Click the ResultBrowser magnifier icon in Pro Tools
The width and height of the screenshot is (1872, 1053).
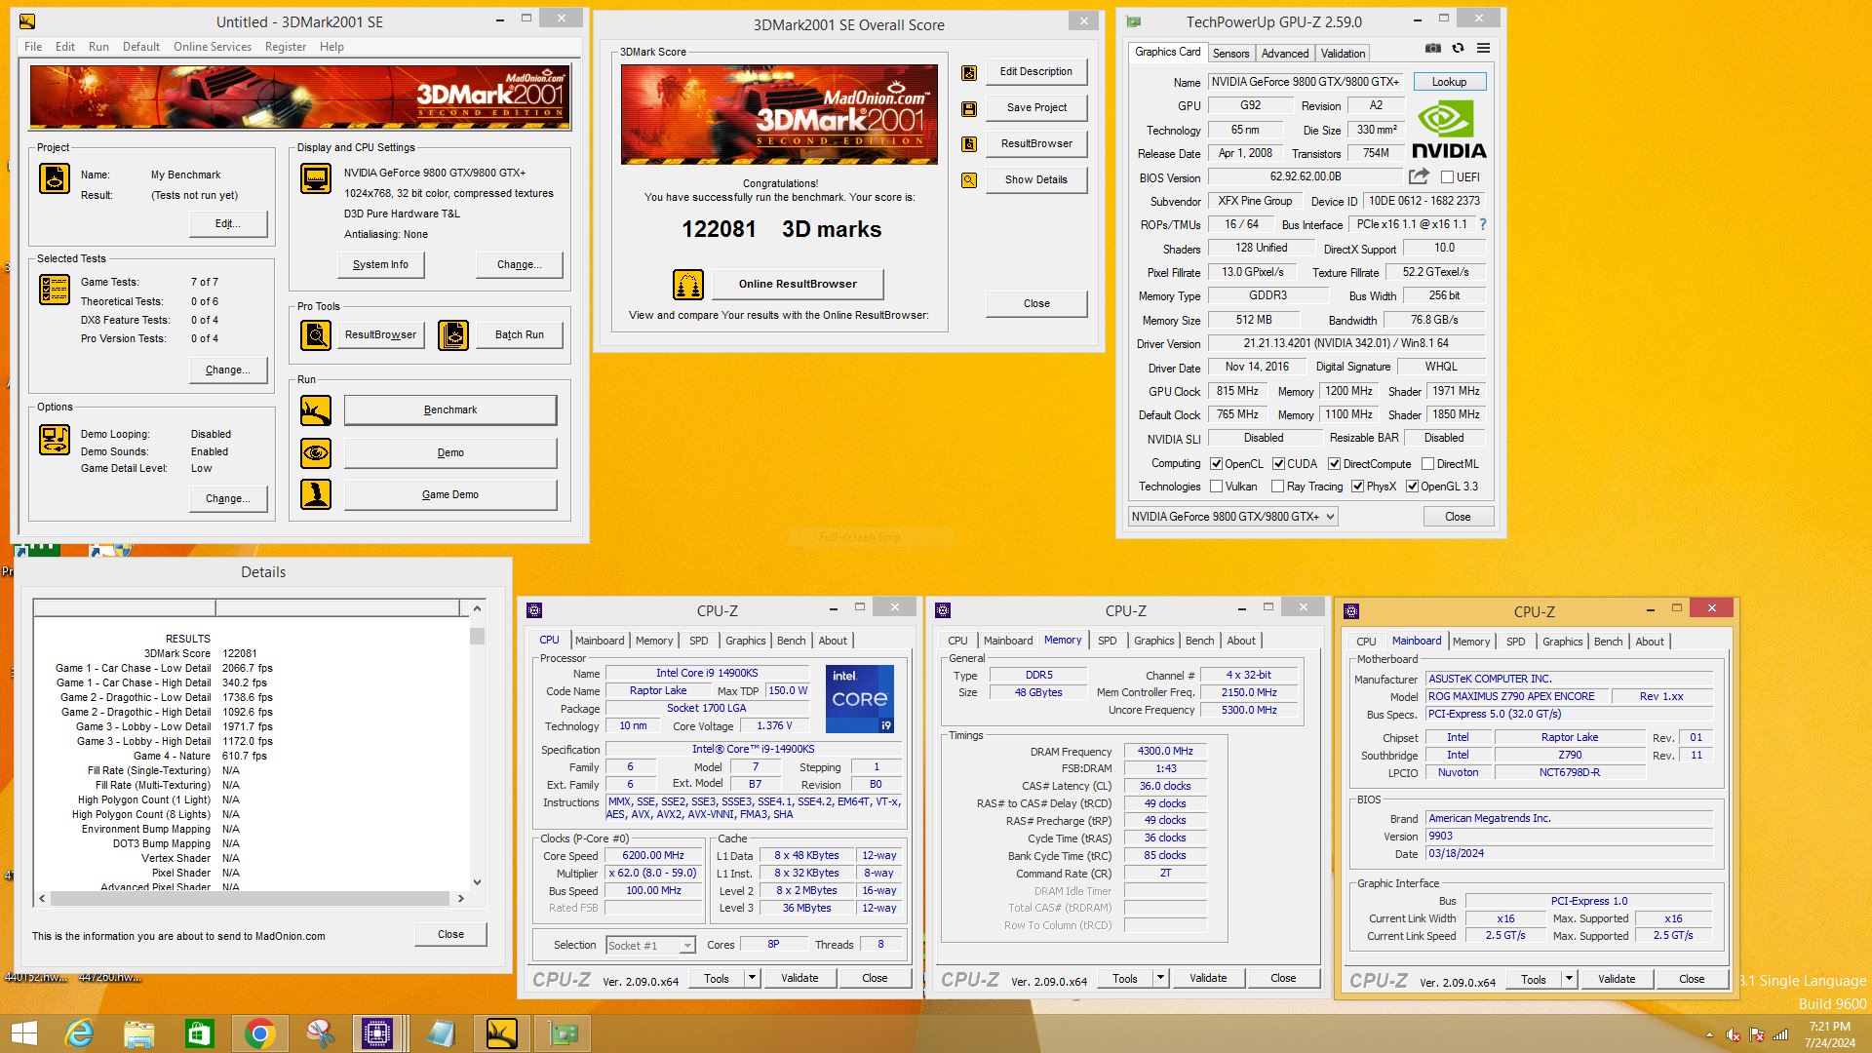pos(316,334)
